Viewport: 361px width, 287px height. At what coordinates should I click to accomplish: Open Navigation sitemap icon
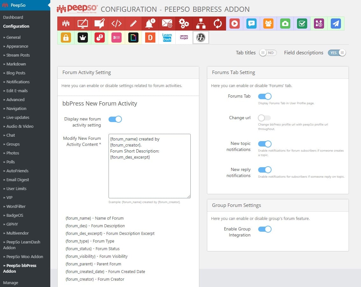point(201,24)
